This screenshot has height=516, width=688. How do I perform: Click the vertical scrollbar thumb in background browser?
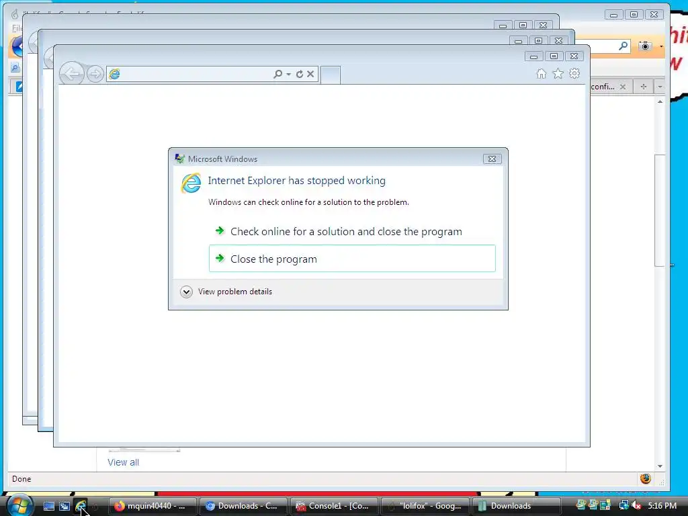(660, 210)
